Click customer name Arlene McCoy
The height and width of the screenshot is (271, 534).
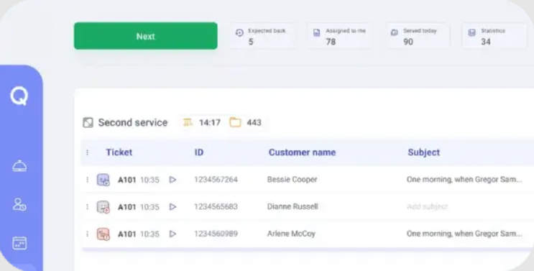click(291, 234)
